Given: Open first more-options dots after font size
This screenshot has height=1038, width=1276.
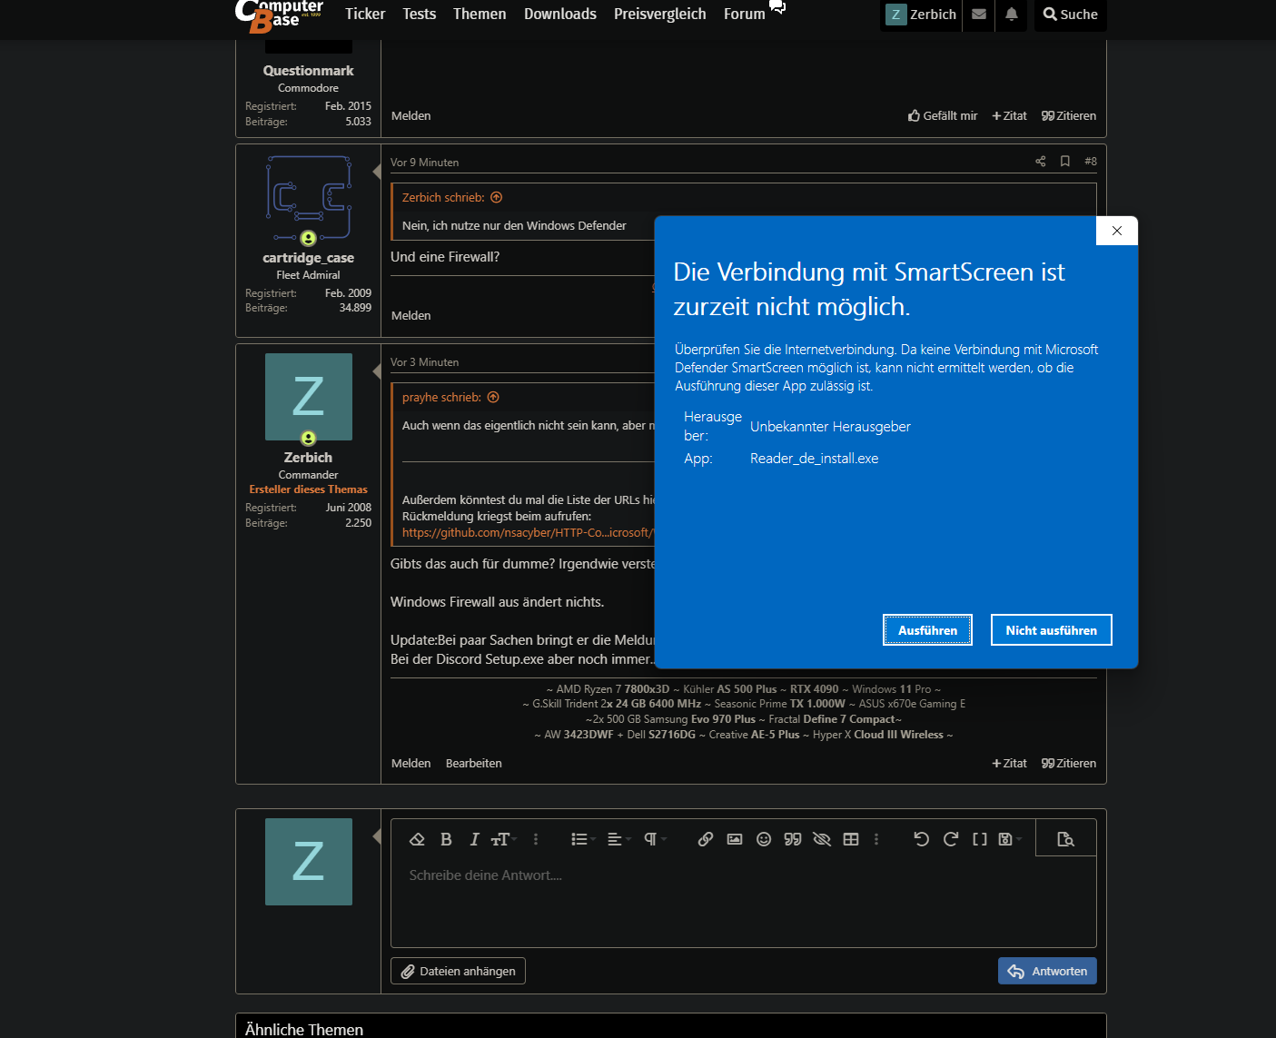Looking at the screenshot, I should pyautogui.click(x=536, y=839).
